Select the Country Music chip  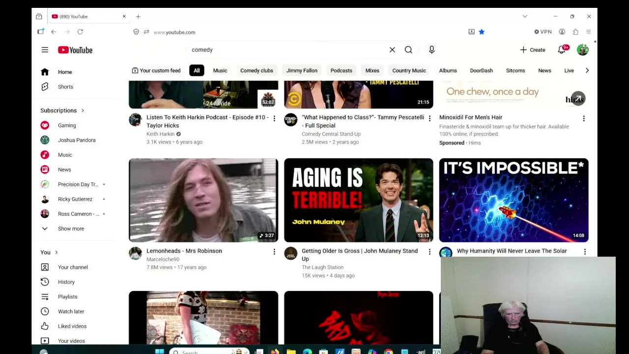coord(409,70)
